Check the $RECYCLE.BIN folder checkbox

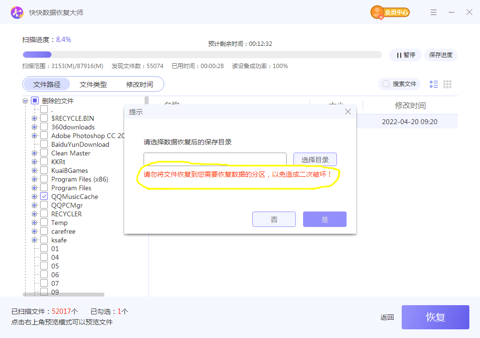[44, 118]
